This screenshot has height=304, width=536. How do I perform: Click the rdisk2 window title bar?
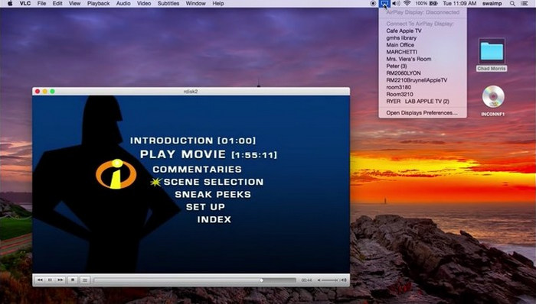pyautogui.click(x=191, y=92)
